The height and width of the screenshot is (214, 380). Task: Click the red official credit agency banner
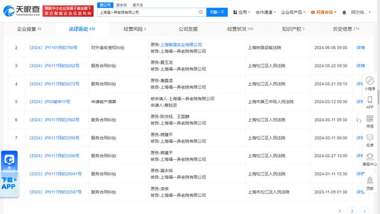point(68,11)
